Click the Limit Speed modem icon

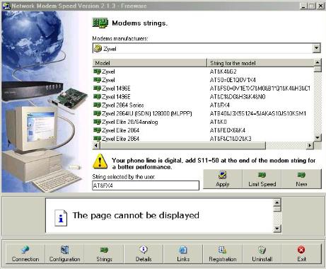262,175
